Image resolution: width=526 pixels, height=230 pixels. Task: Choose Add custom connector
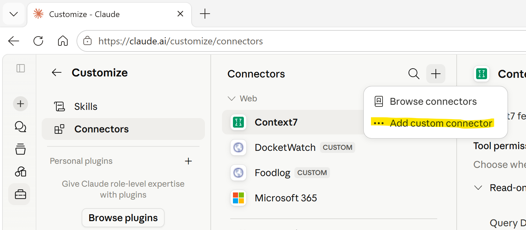[x=435, y=123]
